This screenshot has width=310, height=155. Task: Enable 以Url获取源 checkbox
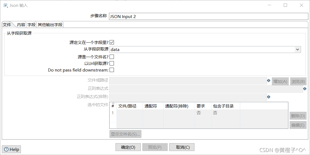pos(112,63)
